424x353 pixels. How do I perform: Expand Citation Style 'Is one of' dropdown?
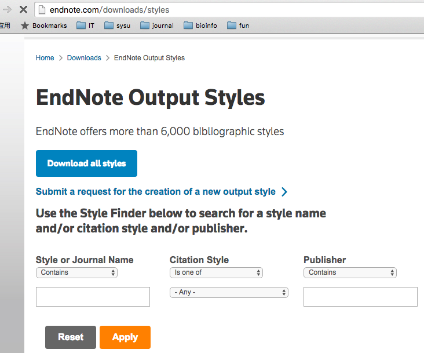tap(216, 272)
